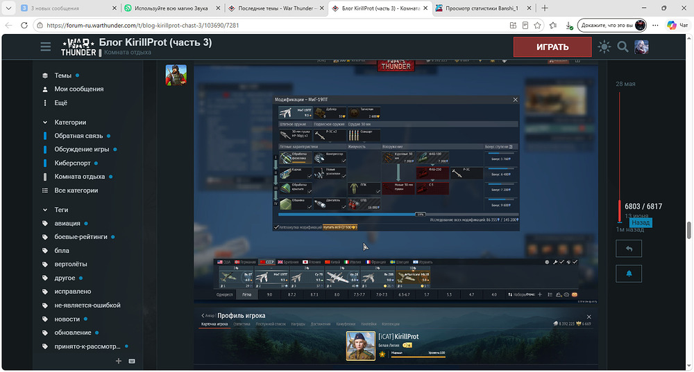
Task: Select the обновление tag
Action: [73, 333]
